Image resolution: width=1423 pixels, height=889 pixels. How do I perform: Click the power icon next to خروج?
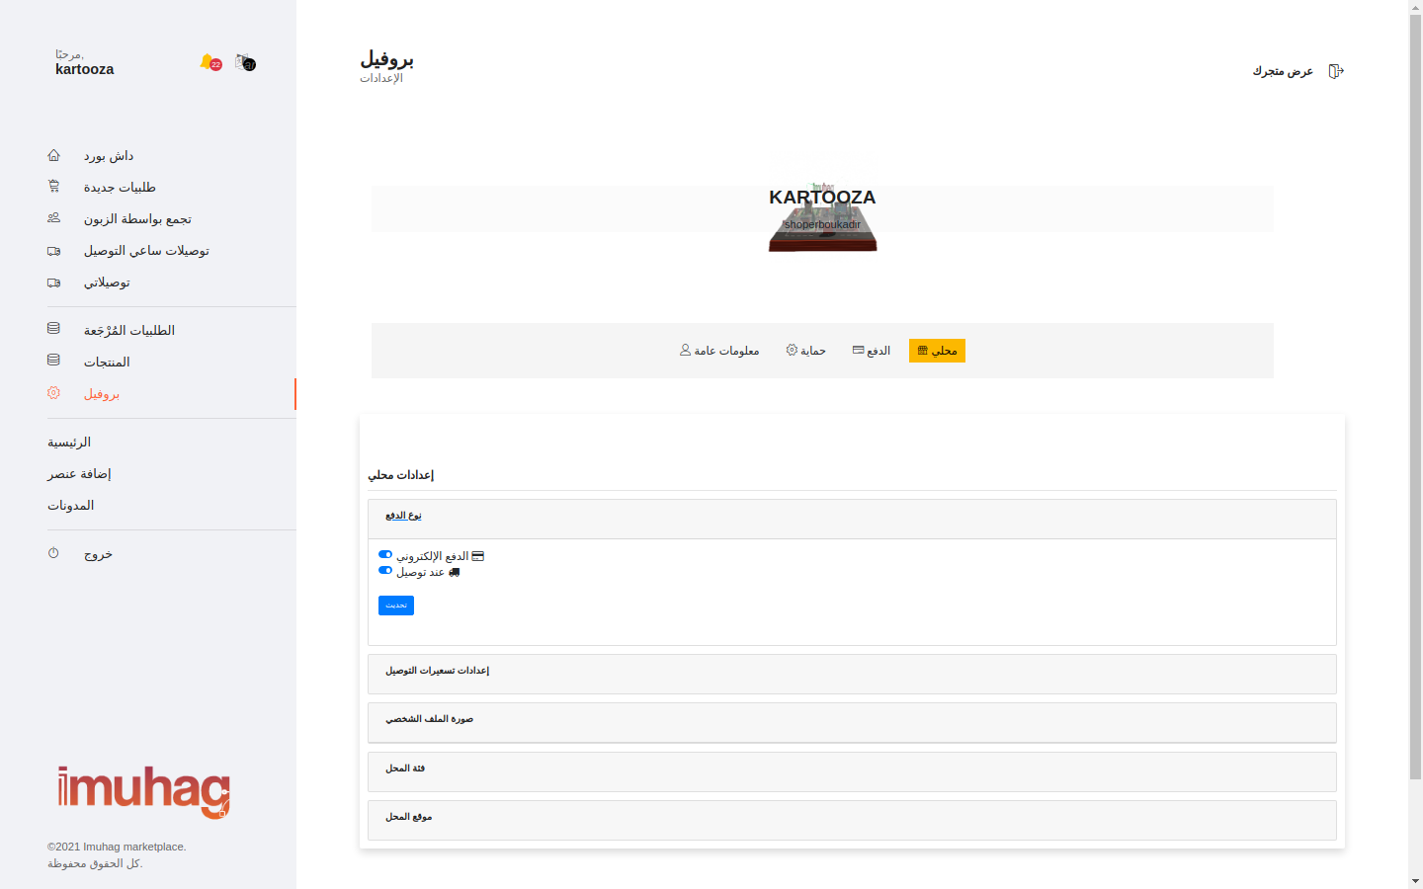point(53,554)
